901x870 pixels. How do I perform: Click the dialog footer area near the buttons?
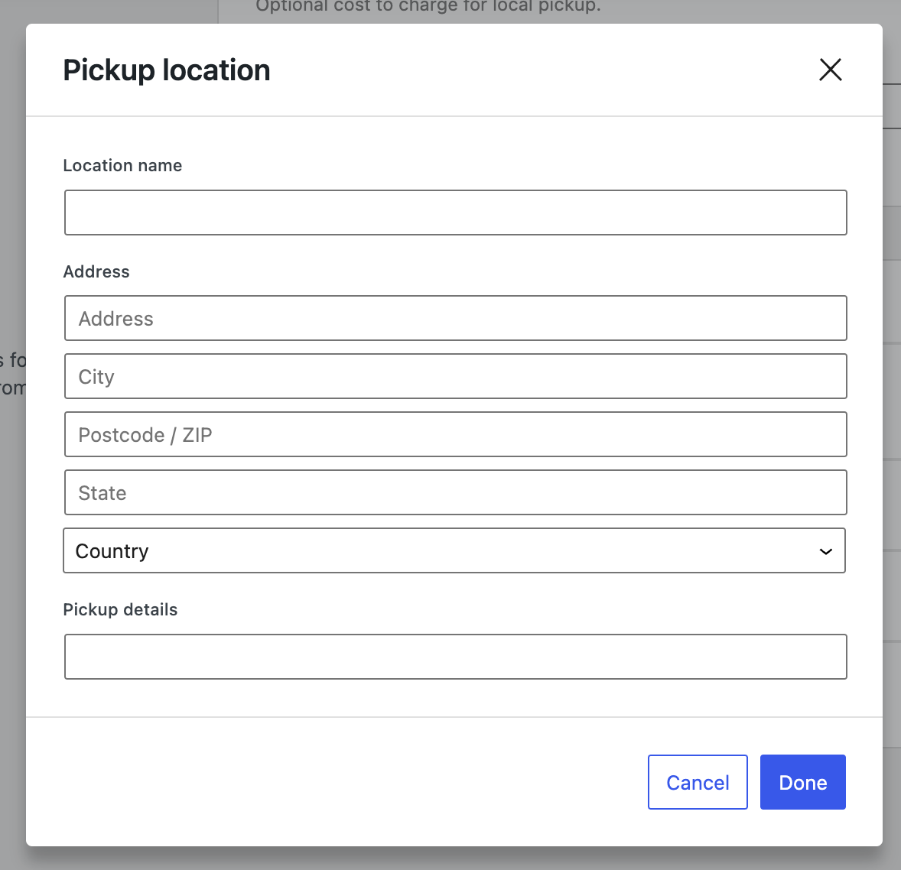(x=382, y=782)
